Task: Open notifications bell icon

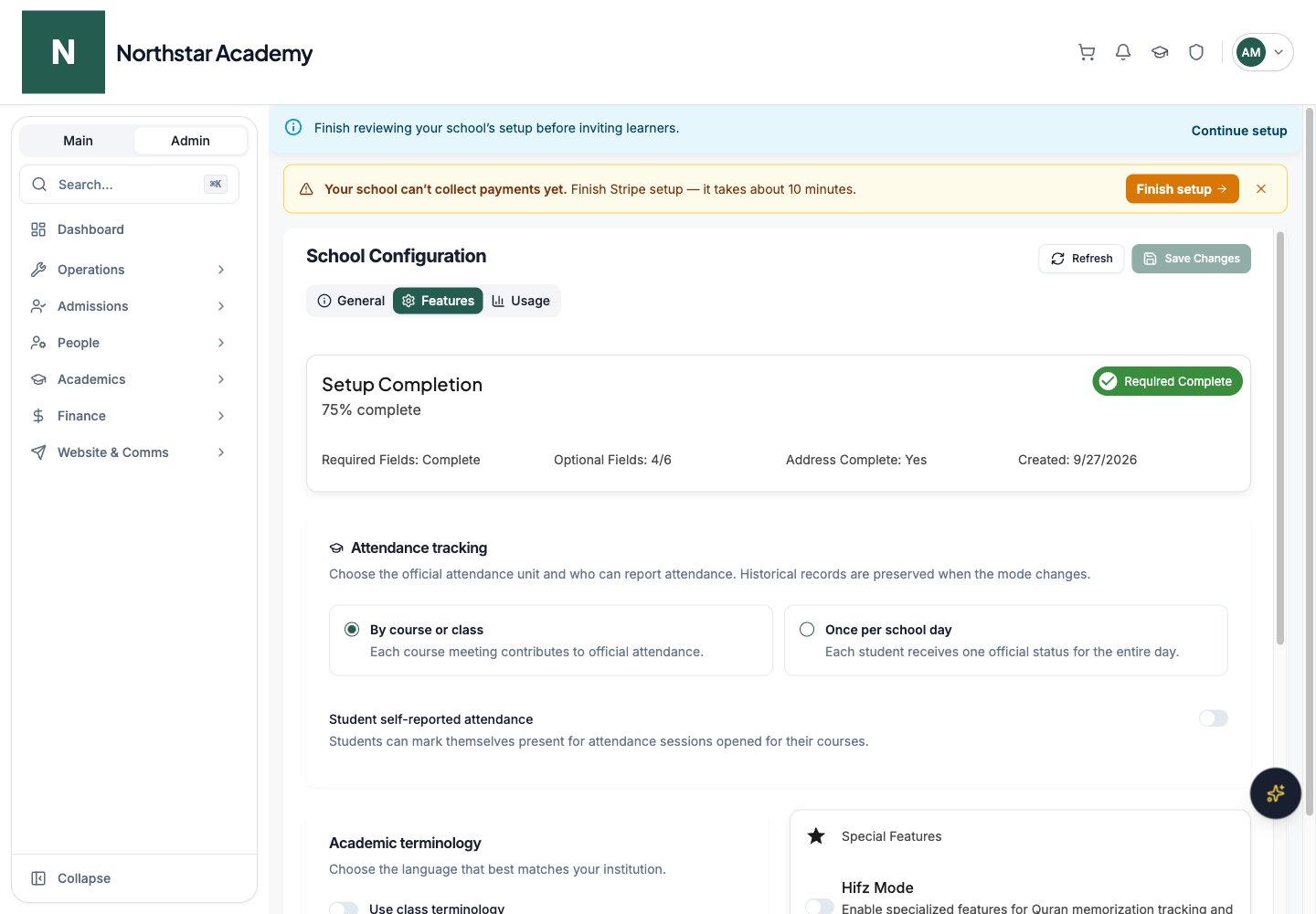Action: pyautogui.click(x=1123, y=52)
